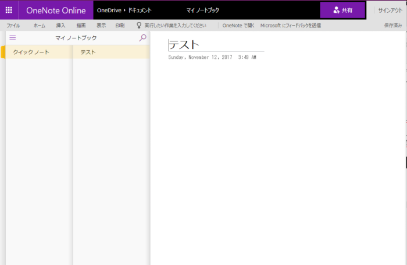Viewport: 407px width, 265px height.
Task: Click the page title テスト field
Action: coord(216,45)
